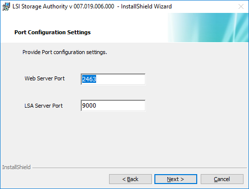Click the window title text

pyautogui.click(x=92, y=6)
